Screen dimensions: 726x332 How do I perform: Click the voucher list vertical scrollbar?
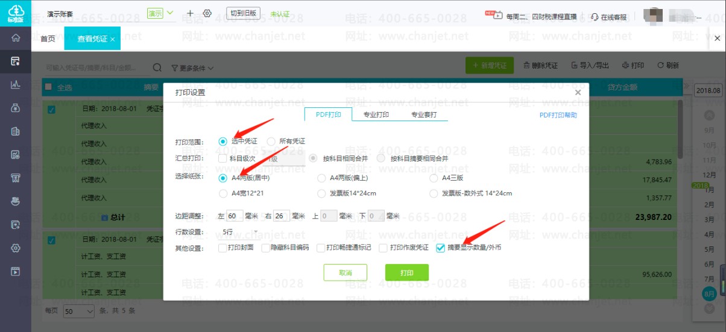681,130
